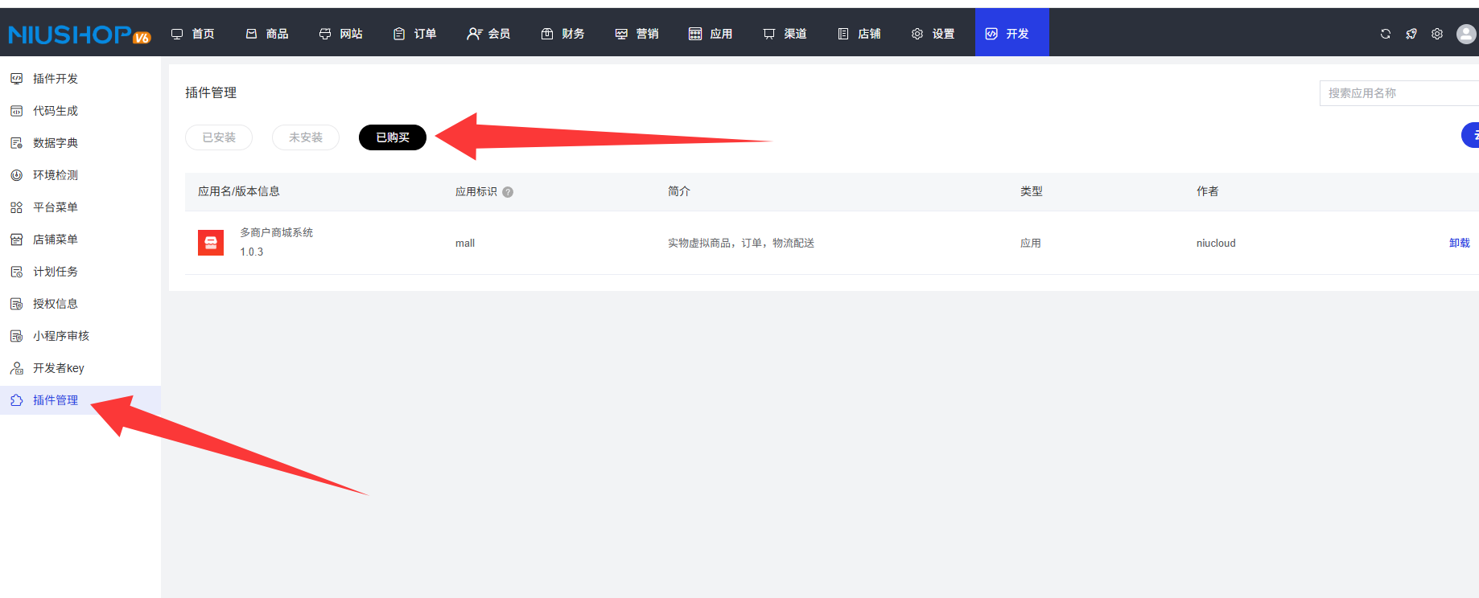Click the version number 1.0.3
Image resolution: width=1479 pixels, height=598 pixels.
coord(252,252)
